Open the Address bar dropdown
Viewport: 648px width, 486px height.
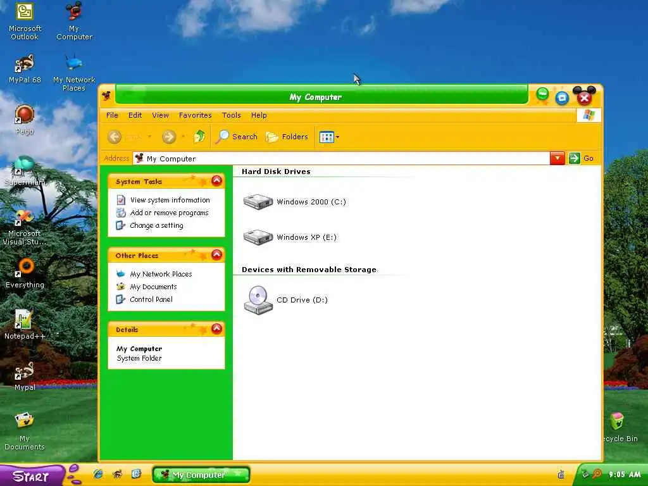tap(557, 158)
